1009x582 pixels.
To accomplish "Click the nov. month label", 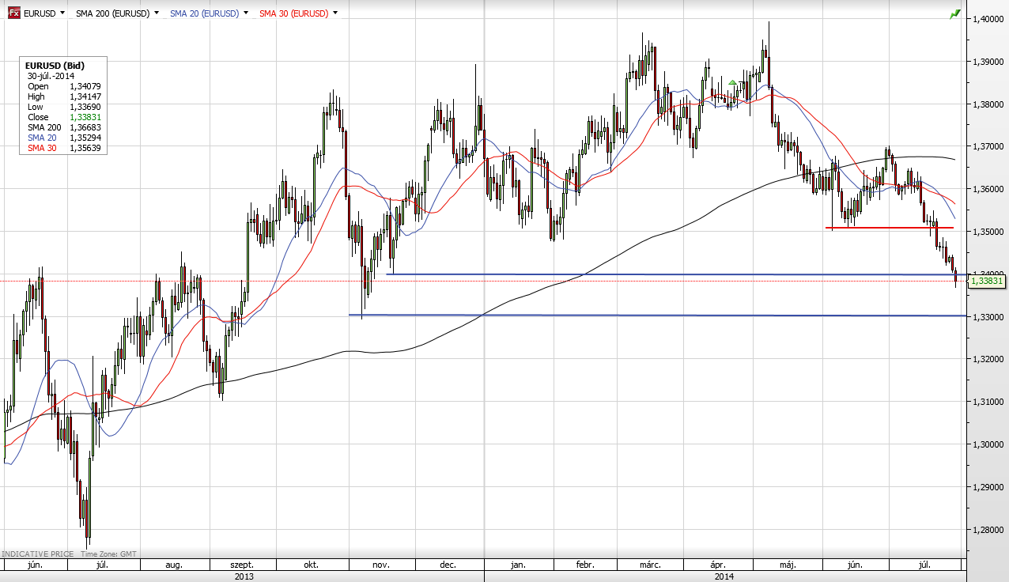I will [x=381, y=565].
